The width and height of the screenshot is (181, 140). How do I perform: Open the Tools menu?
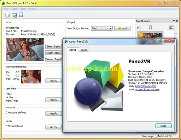tap(14, 9)
